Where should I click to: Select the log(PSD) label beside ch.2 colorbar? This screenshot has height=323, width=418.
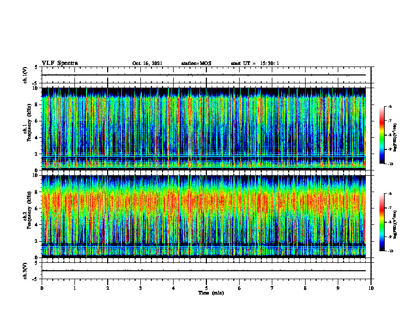point(395,224)
